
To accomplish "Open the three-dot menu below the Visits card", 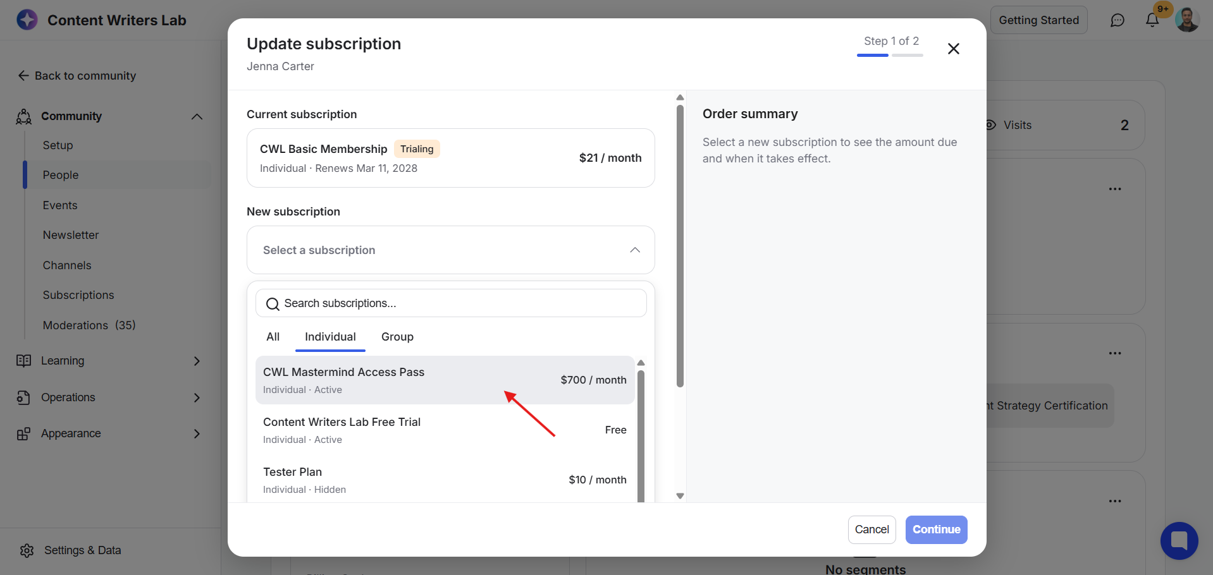I will click(x=1115, y=189).
